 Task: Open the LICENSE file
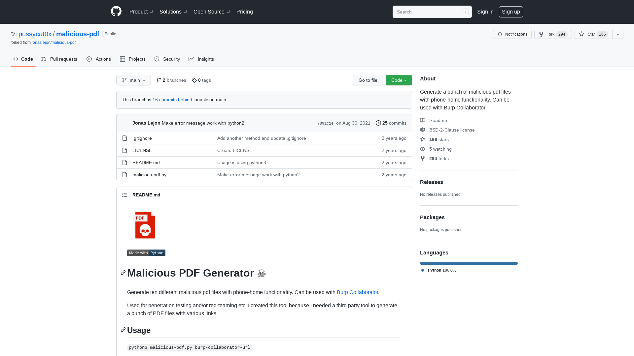142,150
